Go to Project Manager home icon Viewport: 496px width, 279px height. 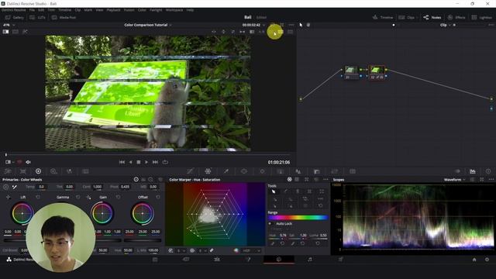pyautogui.click(x=474, y=260)
